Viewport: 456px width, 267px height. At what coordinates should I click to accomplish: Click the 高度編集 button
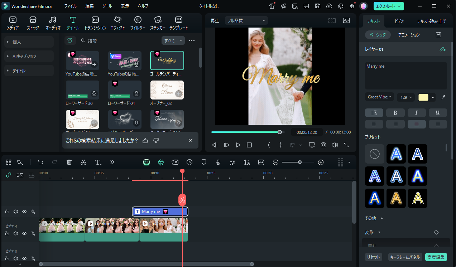(436, 257)
